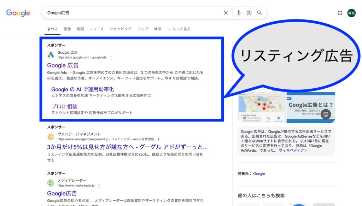Switch to the ウェブ tab
This screenshot has height=206, width=362.
[x=143, y=29]
